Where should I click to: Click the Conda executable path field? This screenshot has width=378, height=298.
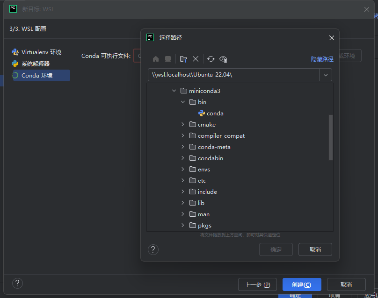pyautogui.click(x=137, y=56)
